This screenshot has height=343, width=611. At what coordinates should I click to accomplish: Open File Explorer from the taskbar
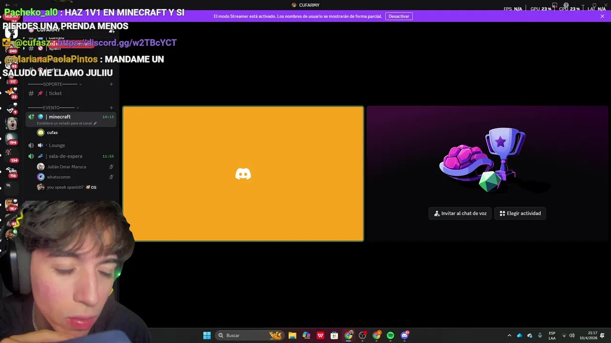292,335
